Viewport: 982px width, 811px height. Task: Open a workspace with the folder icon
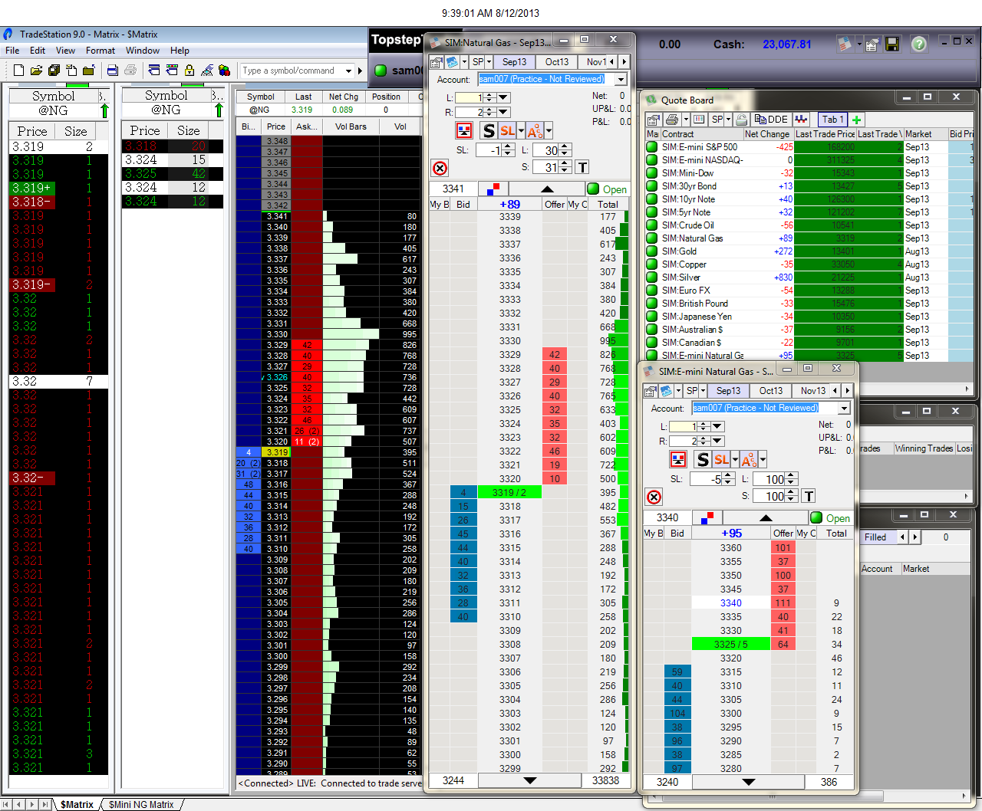pyautogui.click(x=36, y=71)
